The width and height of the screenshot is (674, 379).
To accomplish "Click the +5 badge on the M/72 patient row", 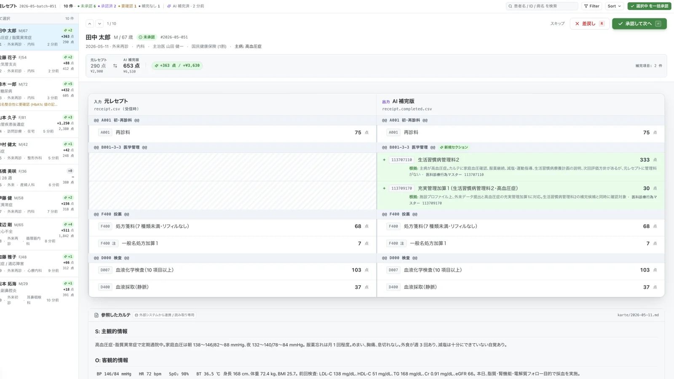I will click(68, 84).
